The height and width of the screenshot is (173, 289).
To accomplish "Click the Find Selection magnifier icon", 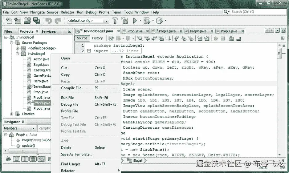I will coord(140,38).
